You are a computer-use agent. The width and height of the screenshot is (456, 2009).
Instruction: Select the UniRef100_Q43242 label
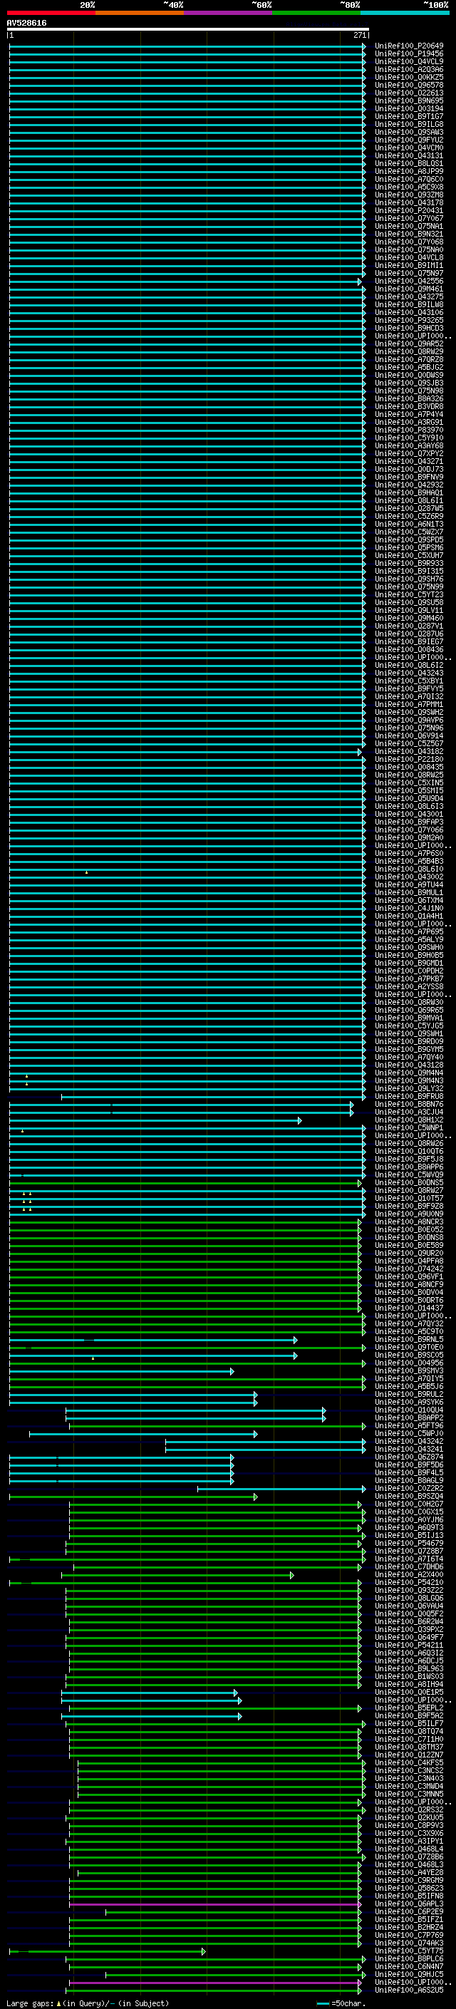[x=409, y=1441]
